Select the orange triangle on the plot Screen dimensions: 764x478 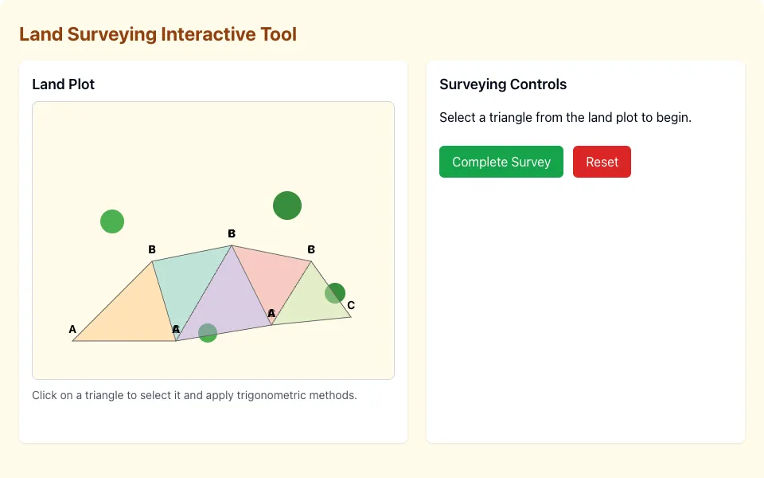pyautogui.click(x=133, y=315)
